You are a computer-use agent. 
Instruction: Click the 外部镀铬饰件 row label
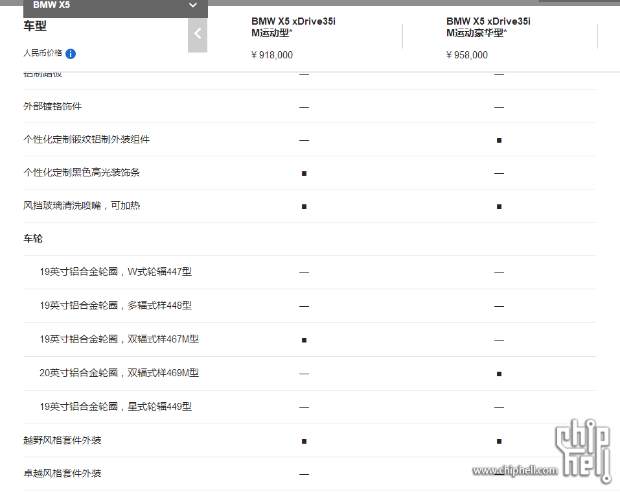(52, 106)
